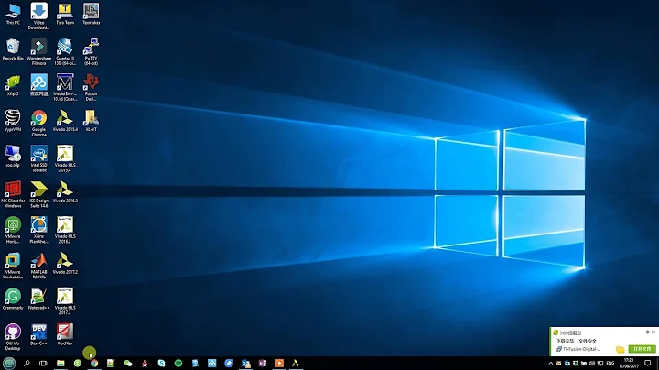
Task: Click the taskbar search magnifier
Action: coord(27,364)
